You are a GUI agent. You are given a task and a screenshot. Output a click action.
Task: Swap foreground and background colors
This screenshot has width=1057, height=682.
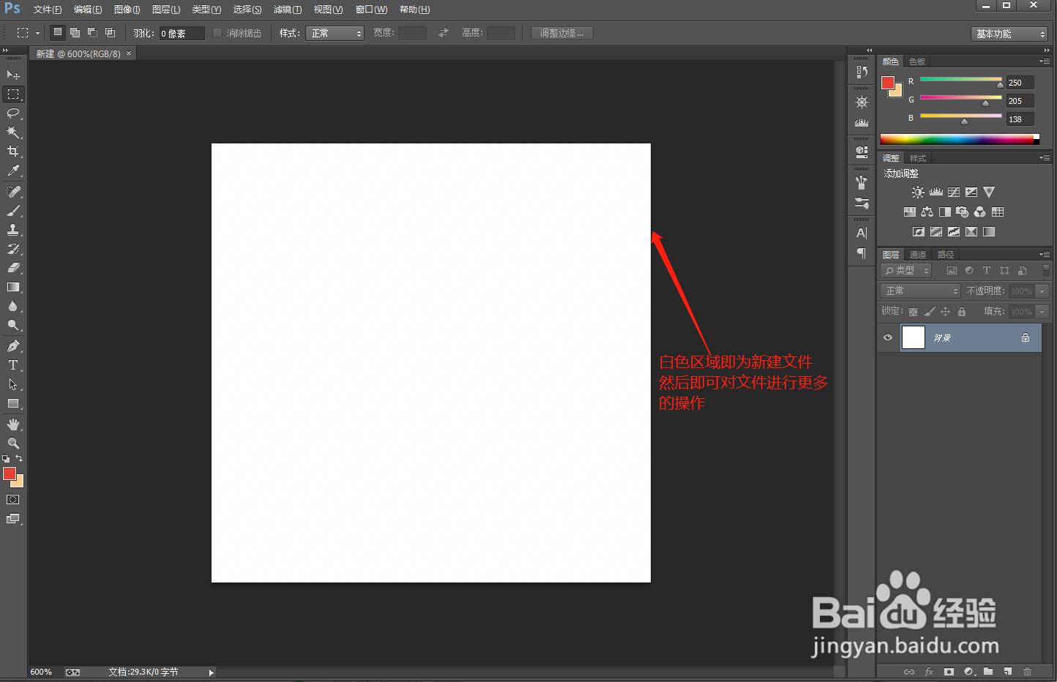[x=19, y=459]
